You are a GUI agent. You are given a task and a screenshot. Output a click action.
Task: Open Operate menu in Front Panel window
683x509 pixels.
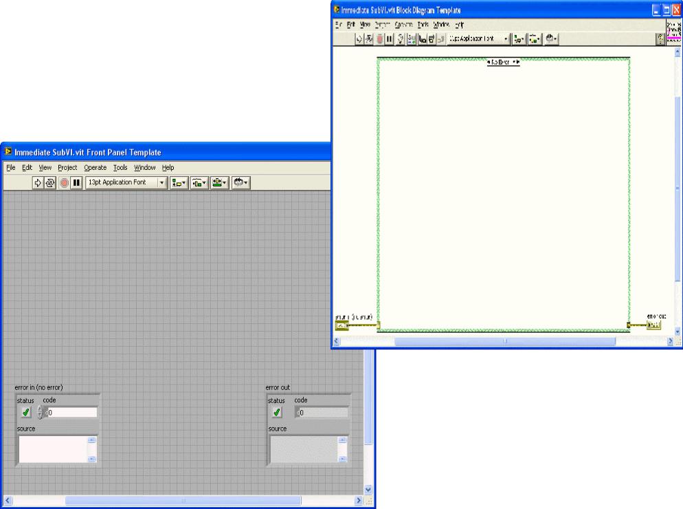pyautogui.click(x=95, y=167)
